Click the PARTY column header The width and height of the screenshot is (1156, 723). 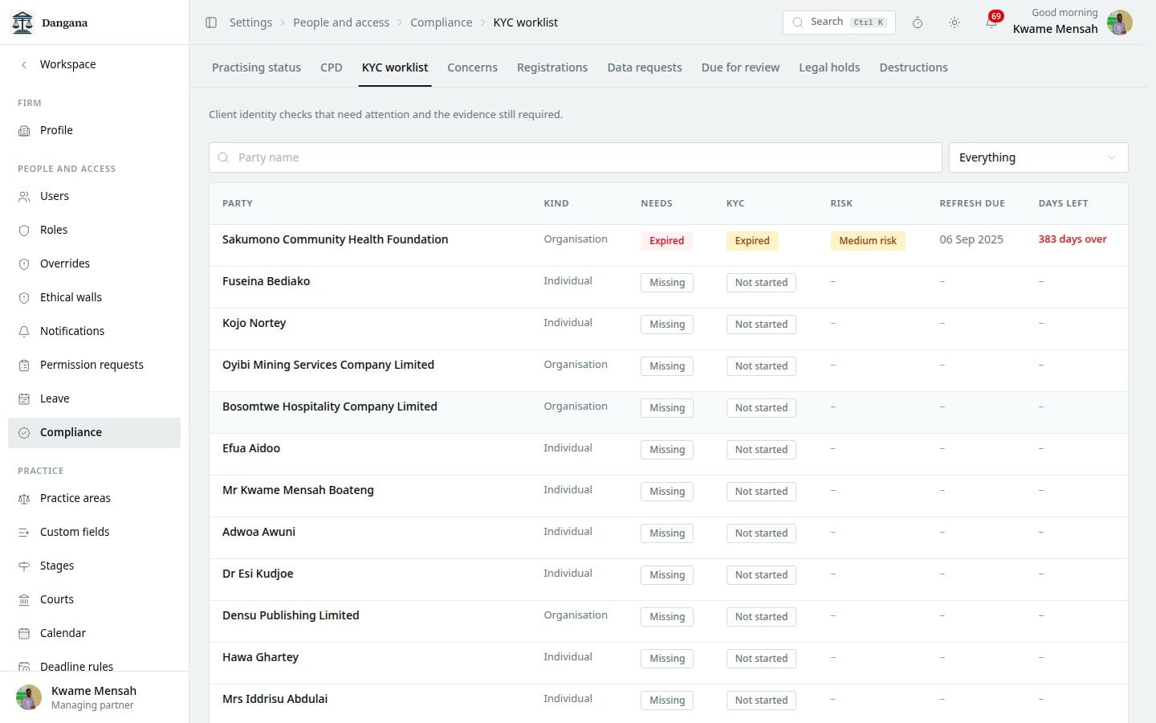click(x=238, y=203)
